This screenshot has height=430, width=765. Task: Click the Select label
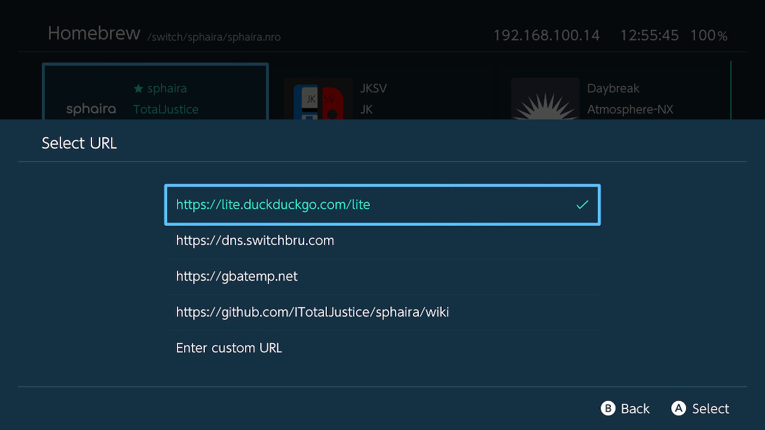[710, 408]
